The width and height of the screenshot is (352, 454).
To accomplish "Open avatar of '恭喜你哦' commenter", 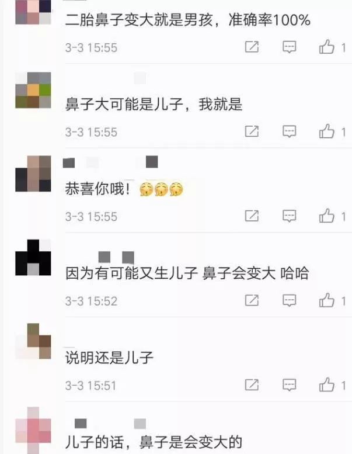I will click(33, 174).
